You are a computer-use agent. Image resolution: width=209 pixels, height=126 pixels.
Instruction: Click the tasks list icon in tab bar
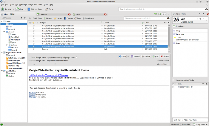point(159,14)
